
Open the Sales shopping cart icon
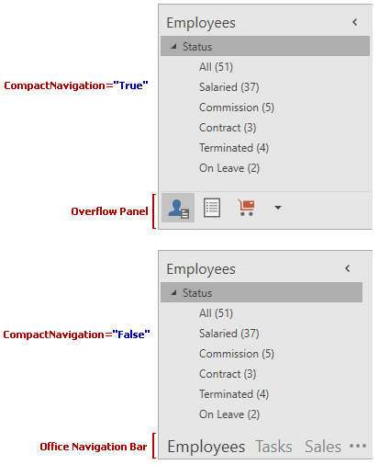246,208
